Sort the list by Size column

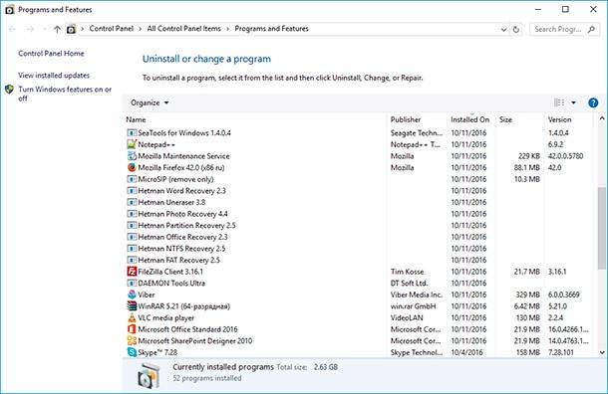(x=505, y=119)
